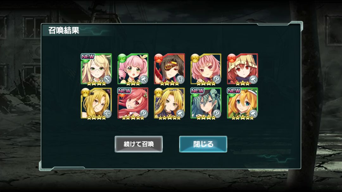
Task: Click hammer icon on orange-haired girl card
Action: 253,114
